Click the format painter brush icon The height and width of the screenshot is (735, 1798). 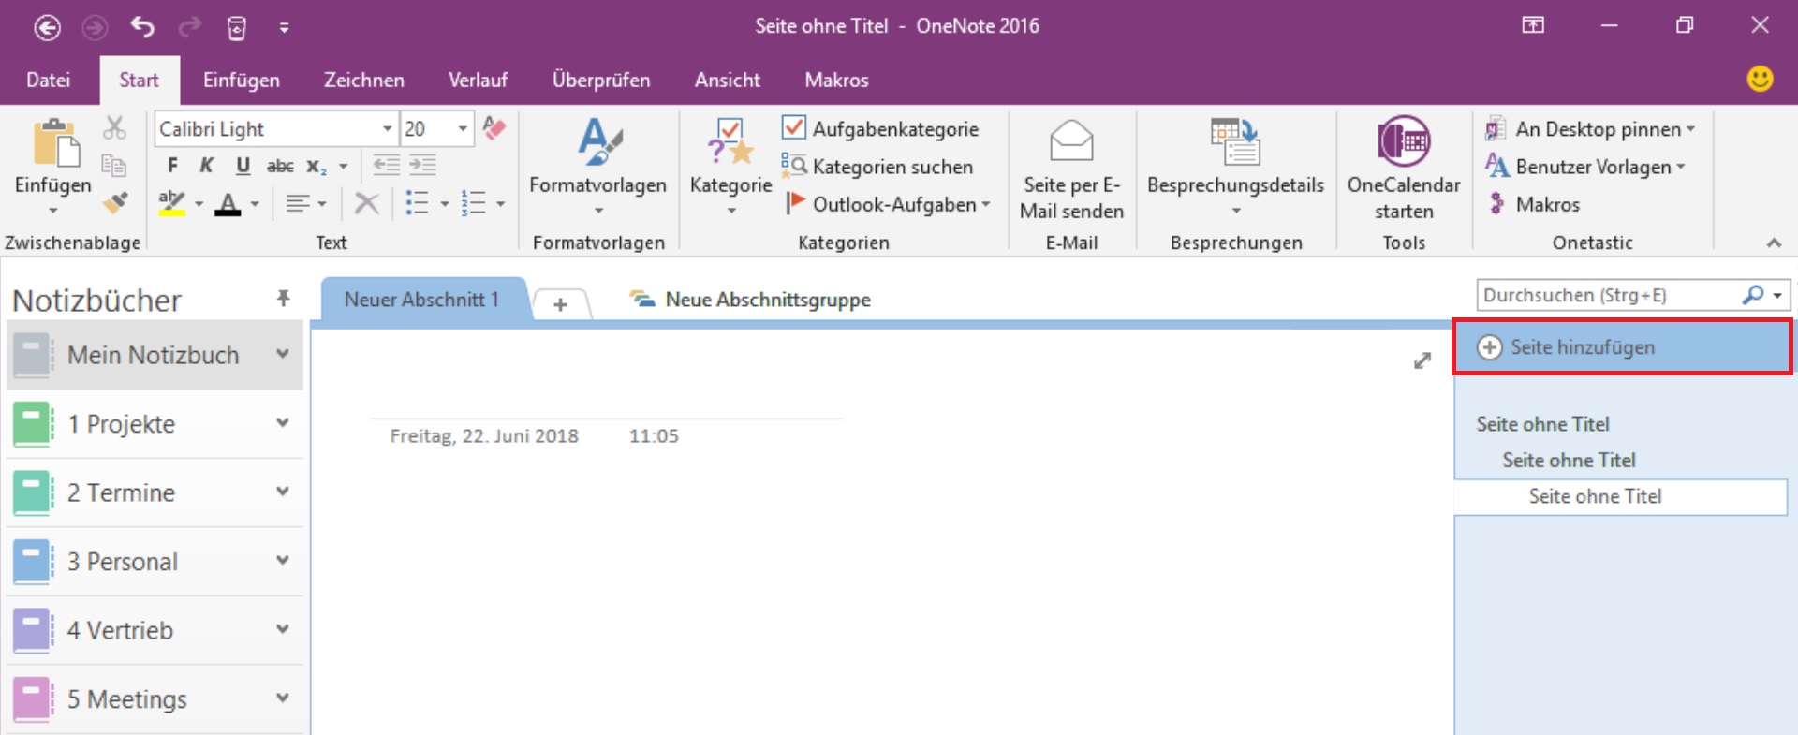(x=115, y=202)
